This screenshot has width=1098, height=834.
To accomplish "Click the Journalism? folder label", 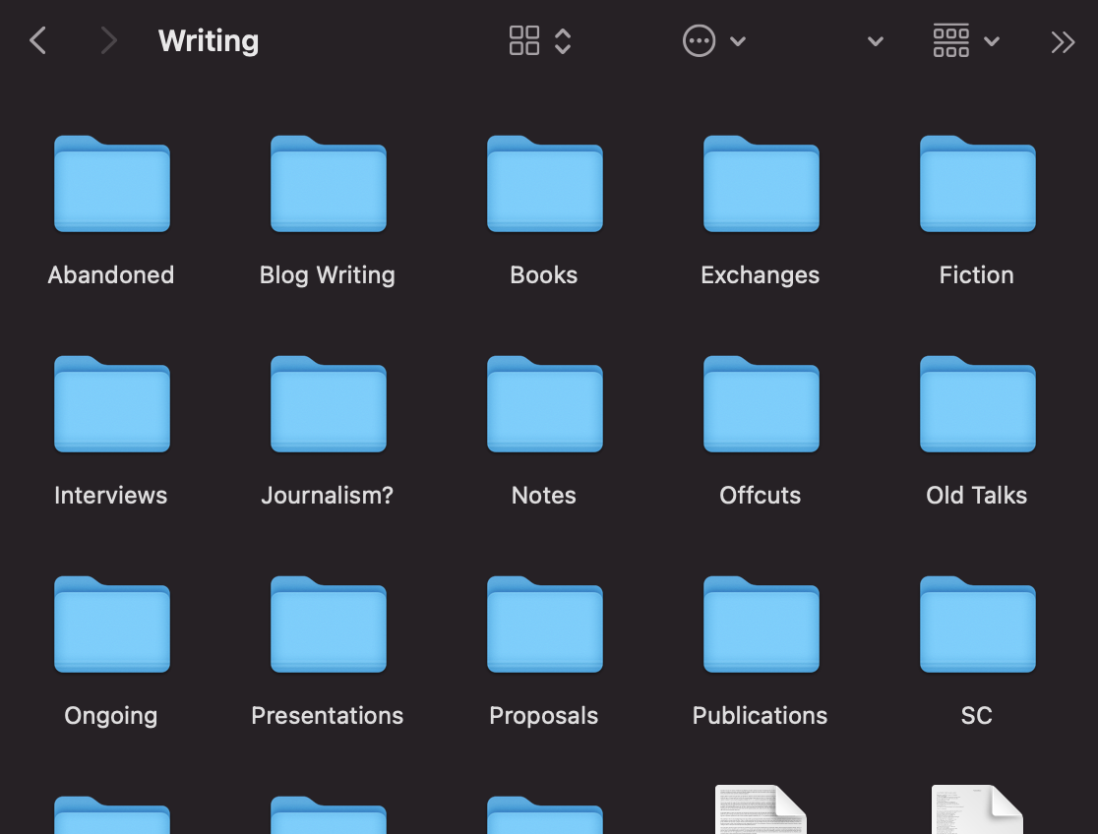I will tap(328, 496).
